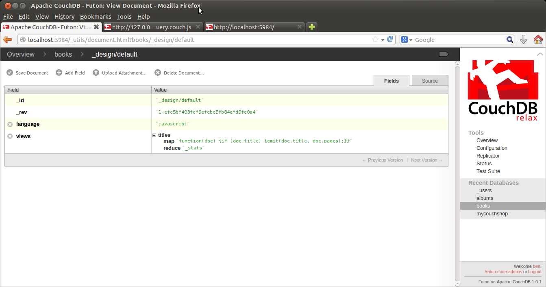
Task: Open the Help menu
Action: tap(144, 17)
